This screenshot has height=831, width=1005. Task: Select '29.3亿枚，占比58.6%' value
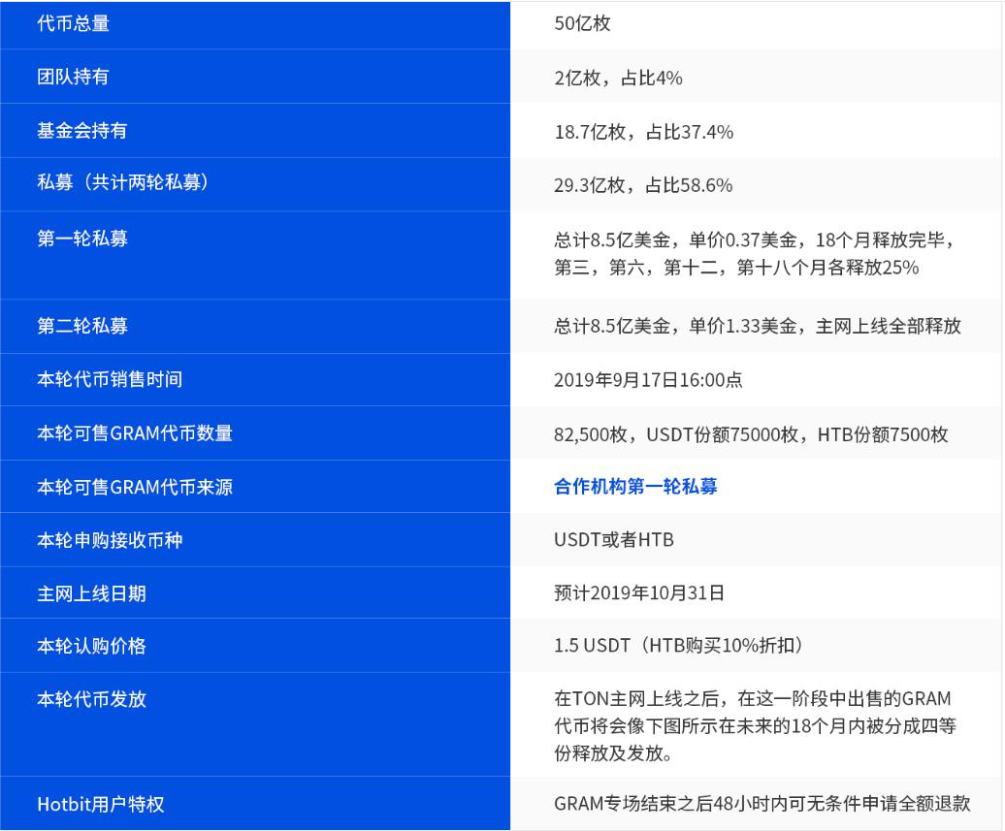(643, 186)
